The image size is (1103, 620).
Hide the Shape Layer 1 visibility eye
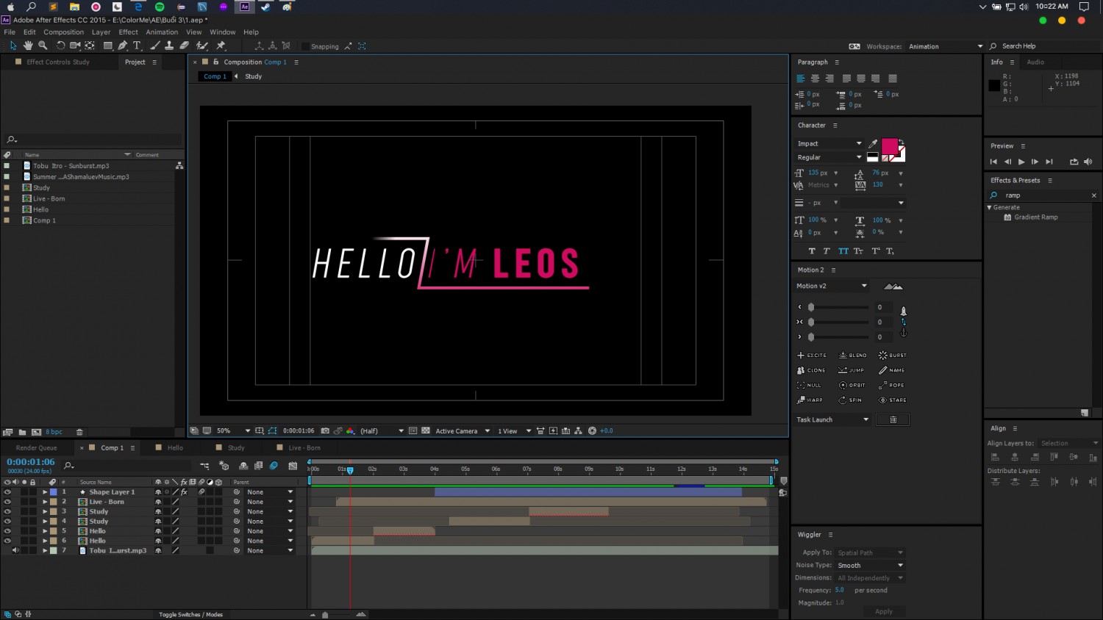[7, 492]
